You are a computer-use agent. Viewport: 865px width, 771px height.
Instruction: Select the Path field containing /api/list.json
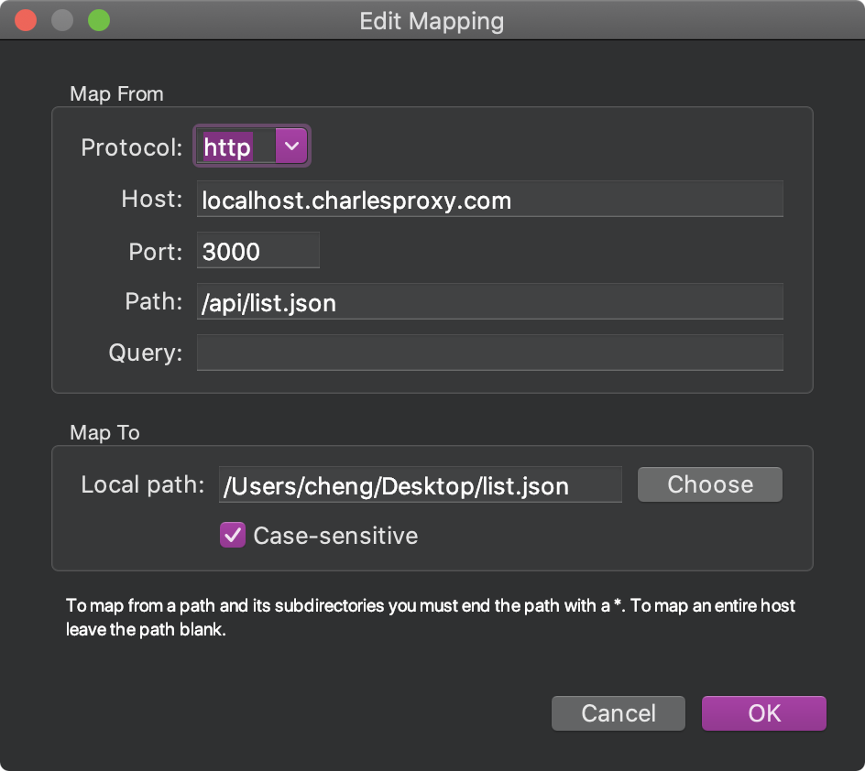489,302
